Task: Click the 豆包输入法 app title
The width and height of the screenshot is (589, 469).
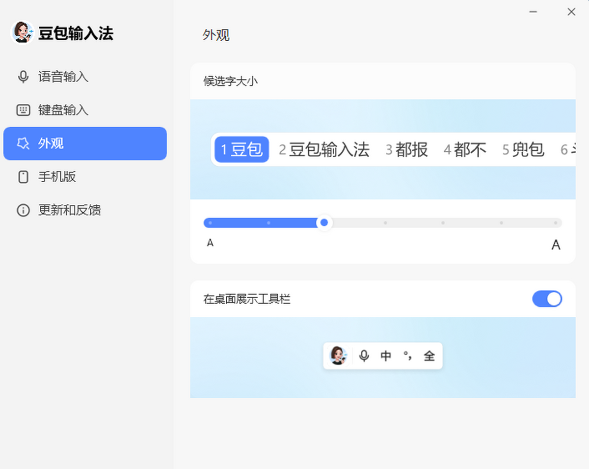Action: (76, 33)
